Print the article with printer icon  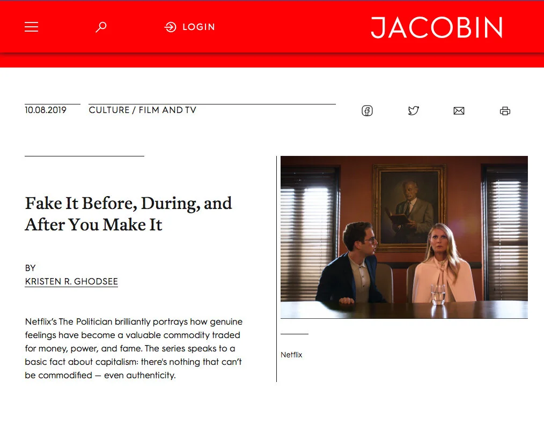(505, 111)
